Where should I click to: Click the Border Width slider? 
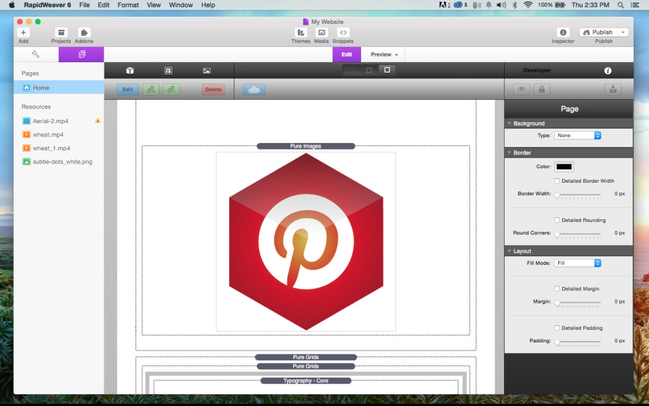pos(577,195)
